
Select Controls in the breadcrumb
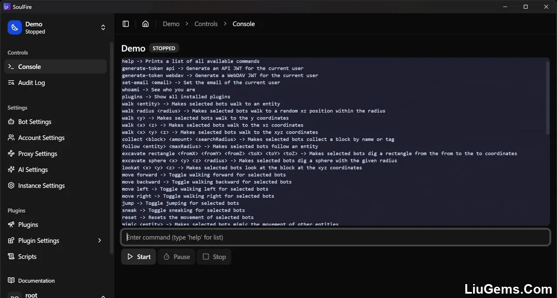tap(206, 24)
